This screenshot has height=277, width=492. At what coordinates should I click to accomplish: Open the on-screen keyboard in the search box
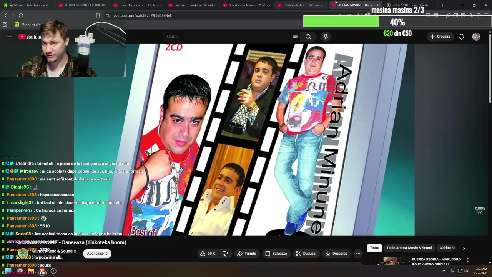295,37
